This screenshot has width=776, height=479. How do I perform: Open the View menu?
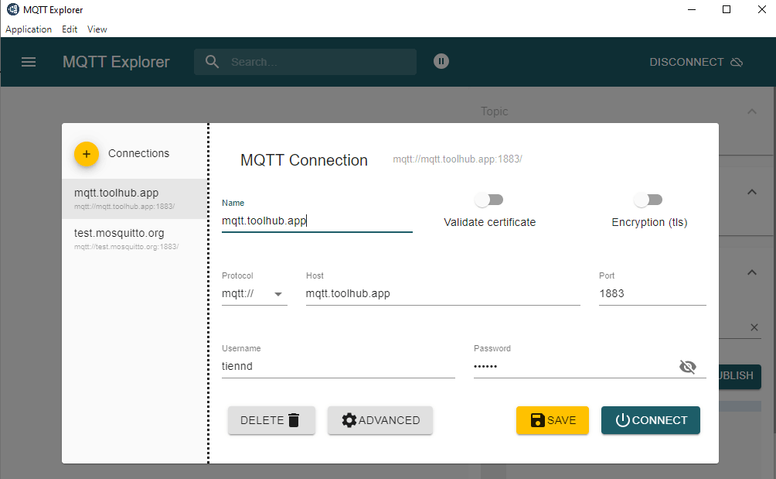tap(97, 29)
